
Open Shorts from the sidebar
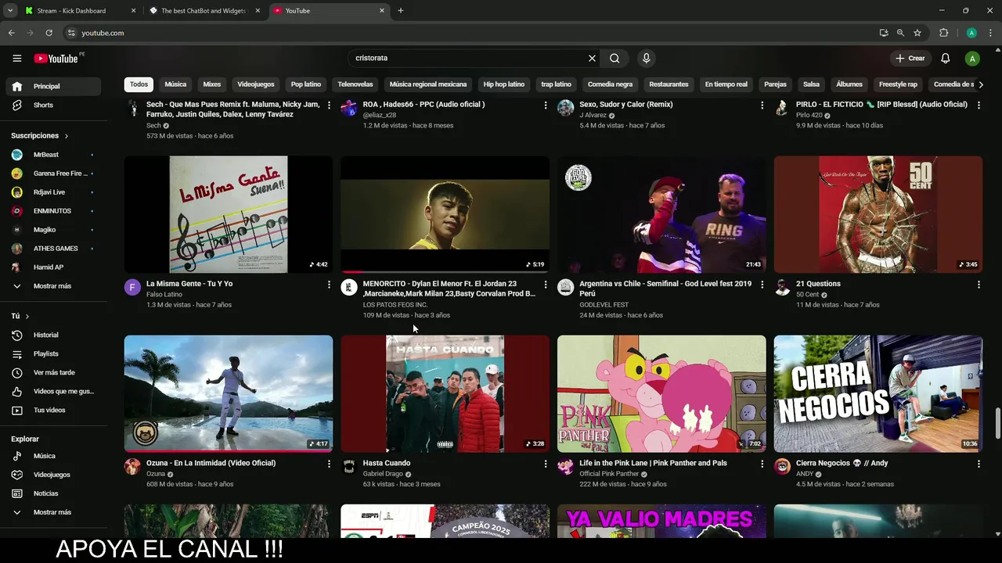pyautogui.click(x=52, y=105)
